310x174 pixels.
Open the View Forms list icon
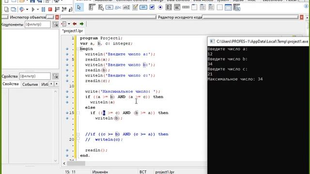point(14,9)
